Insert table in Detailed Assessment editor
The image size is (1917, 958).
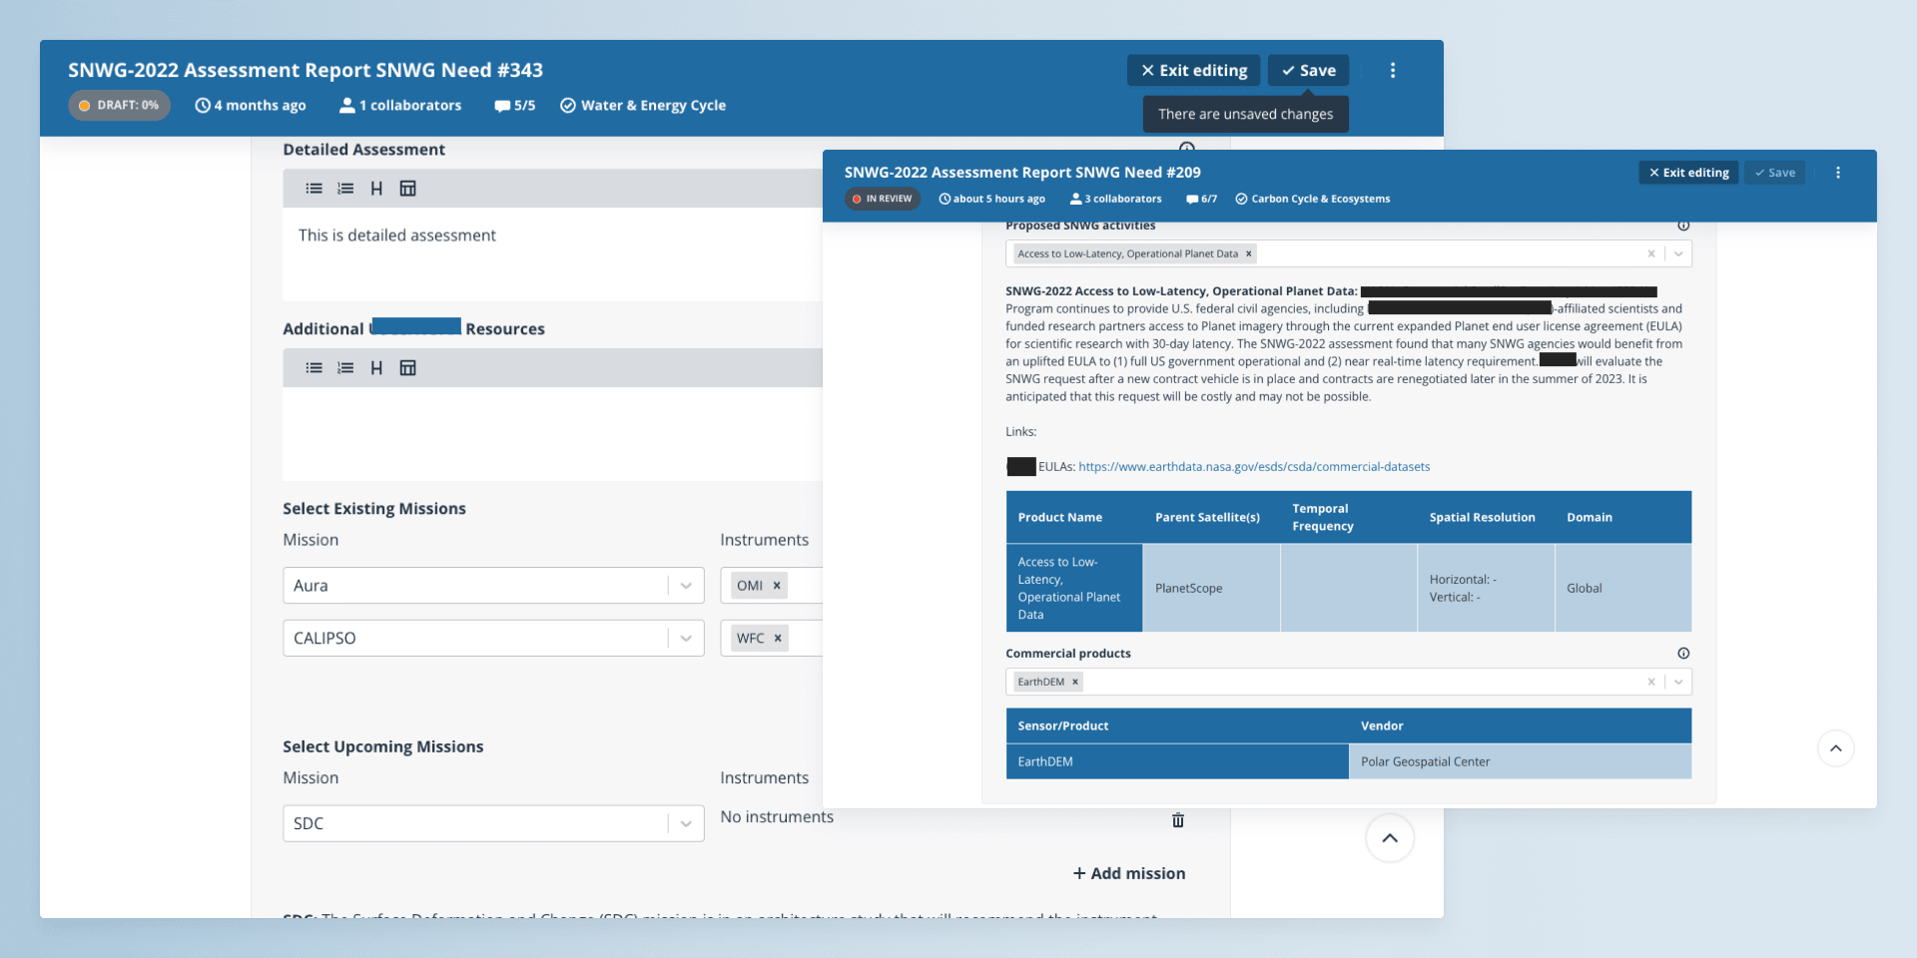(407, 189)
